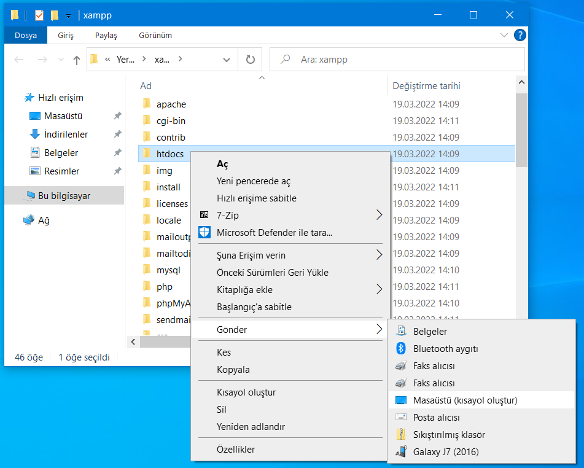Expand the 7-Zip submenu arrow

click(x=379, y=215)
